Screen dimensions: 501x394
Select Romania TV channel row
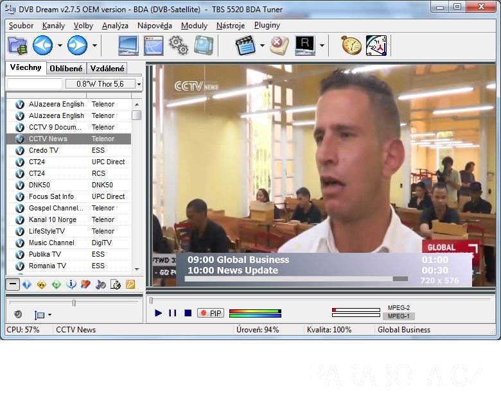pos(69,266)
